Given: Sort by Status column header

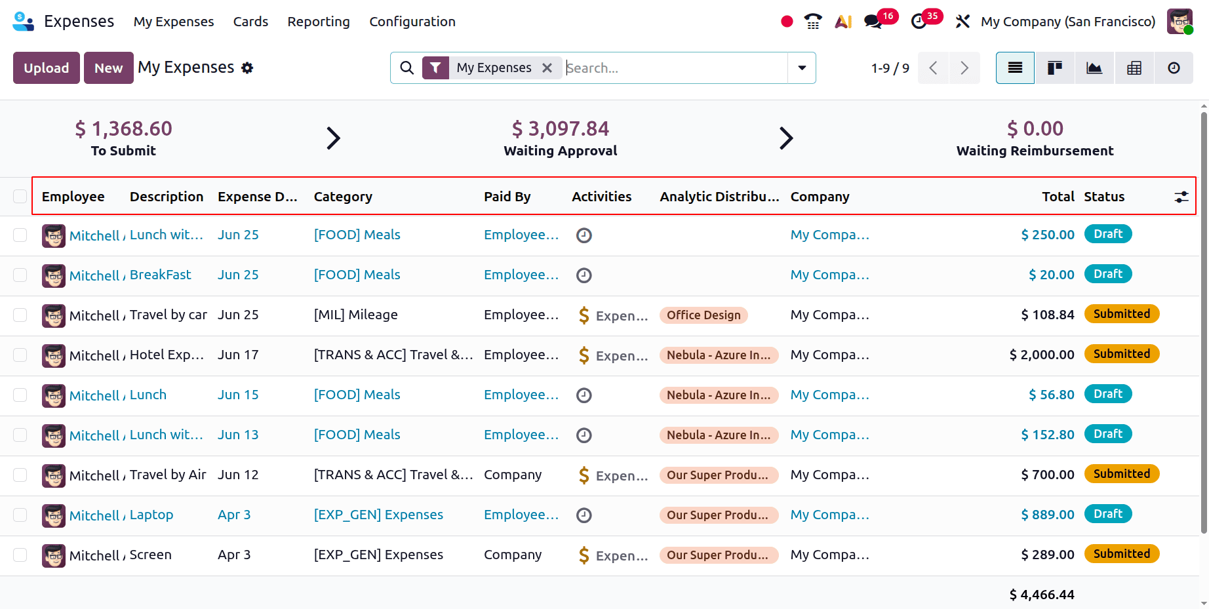Looking at the screenshot, I should tap(1104, 197).
